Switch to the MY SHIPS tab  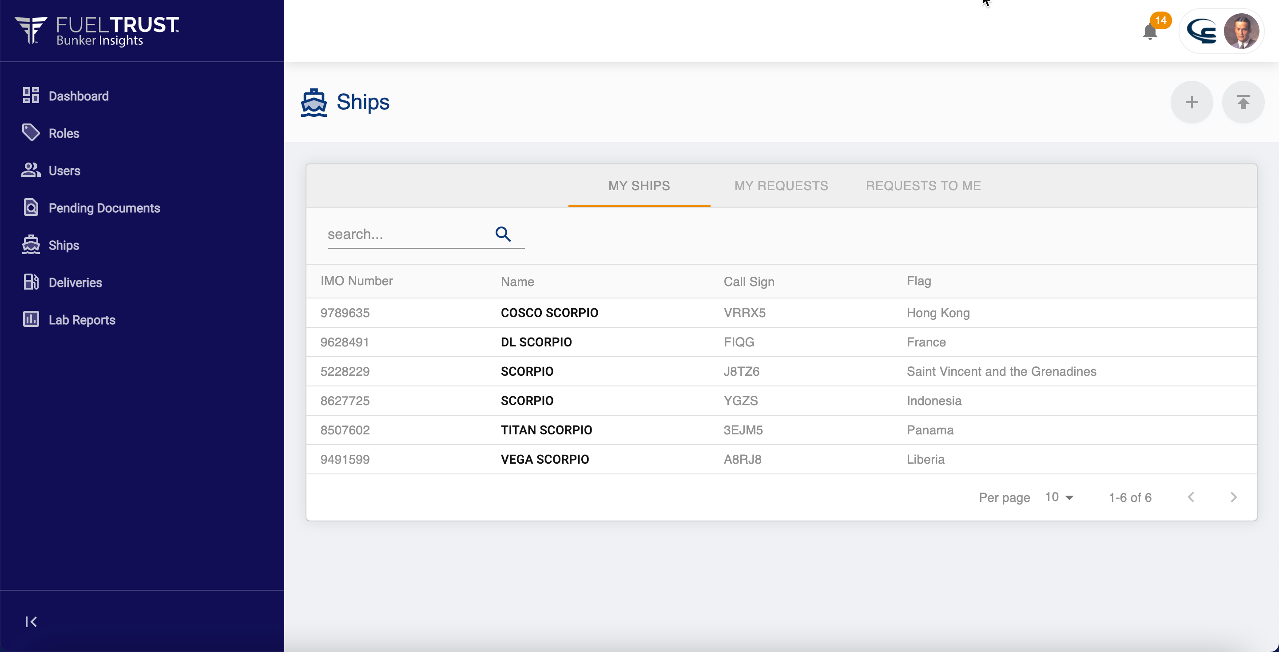[639, 186]
